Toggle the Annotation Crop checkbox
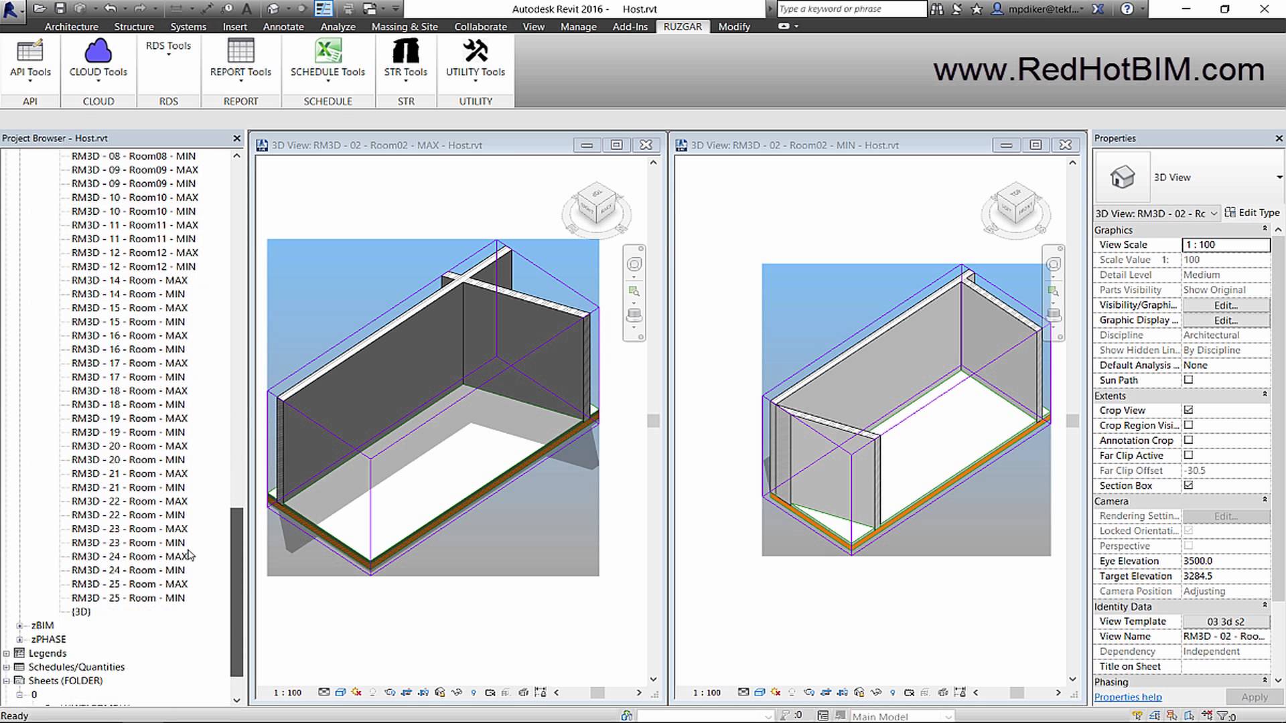Viewport: 1286px width, 723px height. pyautogui.click(x=1188, y=440)
